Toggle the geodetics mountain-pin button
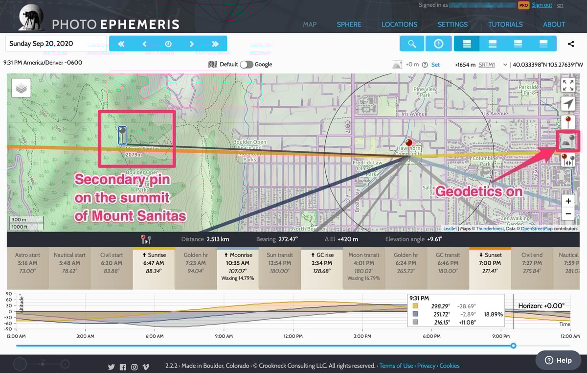Image resolution: width=587 pixels, height=373 pixels. click(568, 141)
